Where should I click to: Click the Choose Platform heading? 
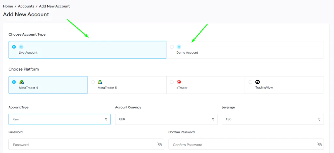click(x=23, y=69)
